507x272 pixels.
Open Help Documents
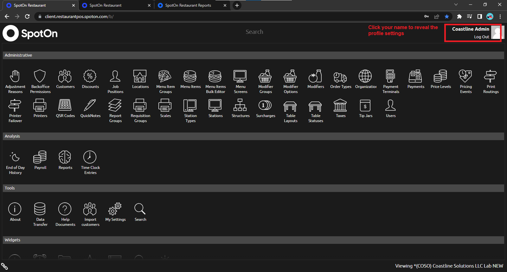65,214
